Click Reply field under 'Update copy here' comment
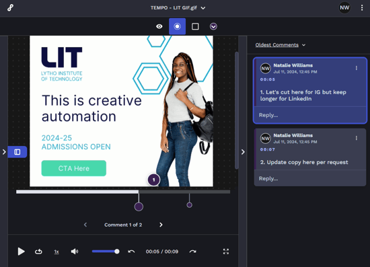Viewport: 370px width, 267px height. pyautogui.click(x=310, y=178)
